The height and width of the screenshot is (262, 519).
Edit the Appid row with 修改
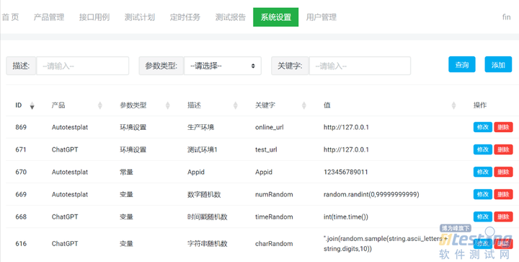point(483,172)
